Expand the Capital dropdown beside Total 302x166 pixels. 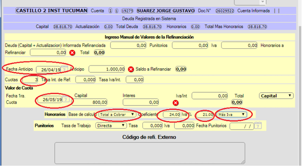(x=276, y=95)
